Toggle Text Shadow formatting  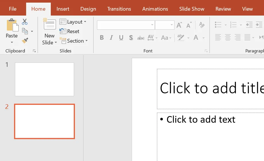(x=131, y=37)
